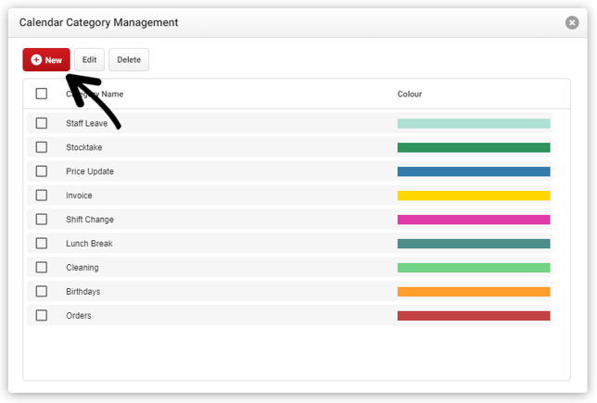Image resolution: width=597 pixels, height=403 pixels.
Task: Click the Invoice yellow colour bar
Action: coord(474,195)
